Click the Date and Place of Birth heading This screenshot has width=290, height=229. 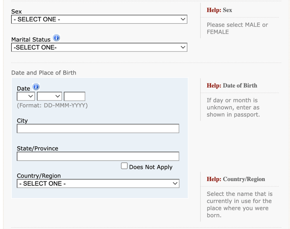(44, 73)
